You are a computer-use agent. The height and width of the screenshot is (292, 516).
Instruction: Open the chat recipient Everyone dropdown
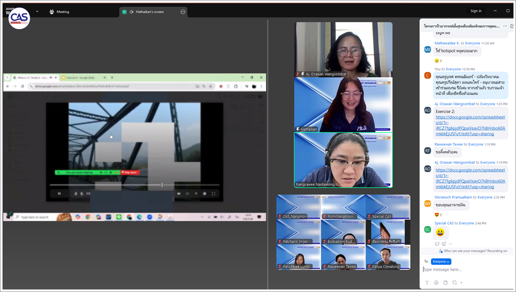441,261
